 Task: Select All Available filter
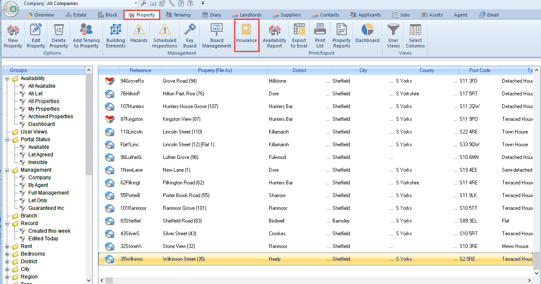click(x=42, y=86)
